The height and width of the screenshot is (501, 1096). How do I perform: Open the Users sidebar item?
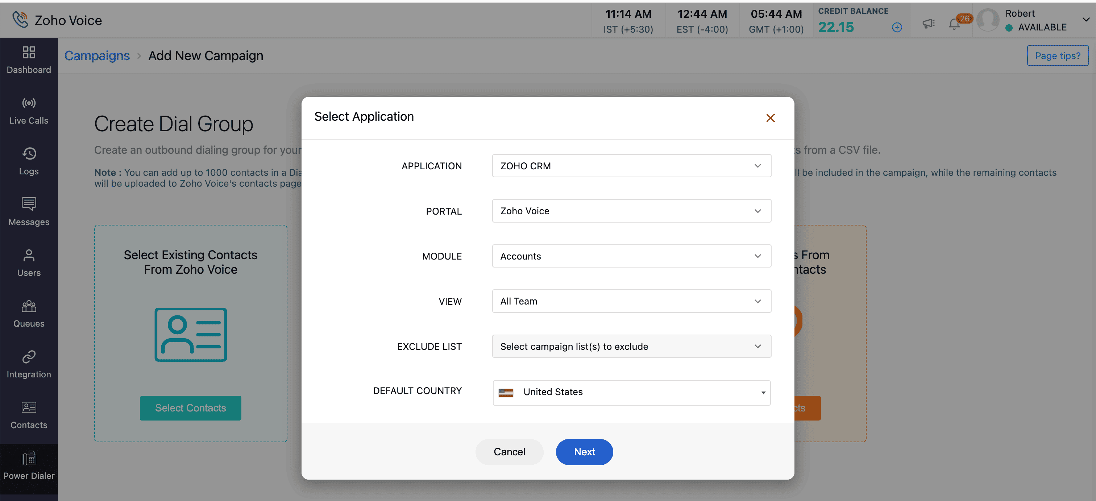click(x=29, y=262)
